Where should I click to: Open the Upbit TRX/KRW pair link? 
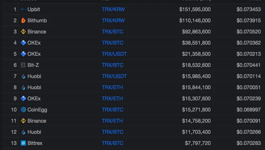pos(113,9)
